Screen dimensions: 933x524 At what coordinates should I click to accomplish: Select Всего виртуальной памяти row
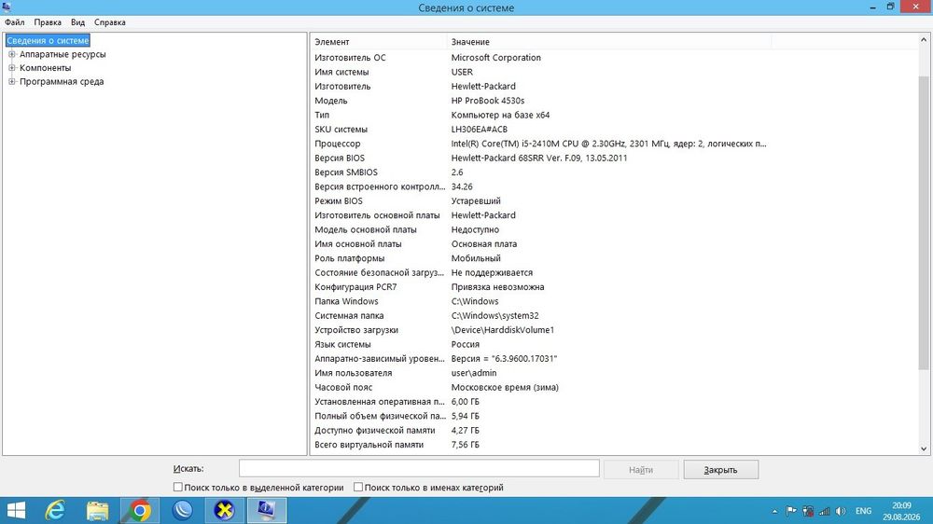click(x=540, y=445)
